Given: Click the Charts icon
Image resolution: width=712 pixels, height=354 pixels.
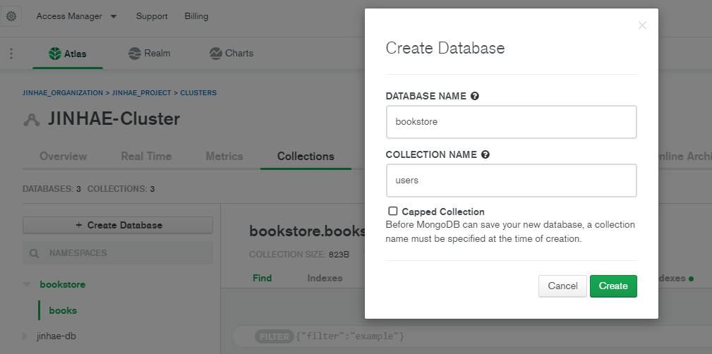Looking at the screenshot, I should click(x=216, y=54).
